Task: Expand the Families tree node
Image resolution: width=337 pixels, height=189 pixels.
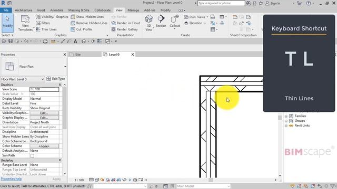Action: [x=286, y=116]
